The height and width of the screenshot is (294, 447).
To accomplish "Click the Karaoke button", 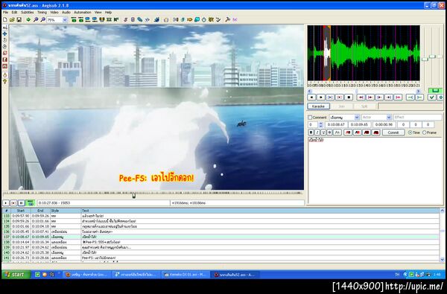I will pos(318,106).
